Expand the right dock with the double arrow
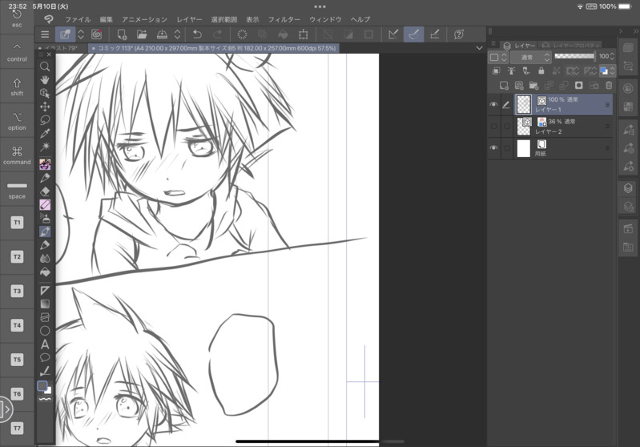The width and height of the screenshot is (640, 447). pyautogui.click(x=635, y=31)
